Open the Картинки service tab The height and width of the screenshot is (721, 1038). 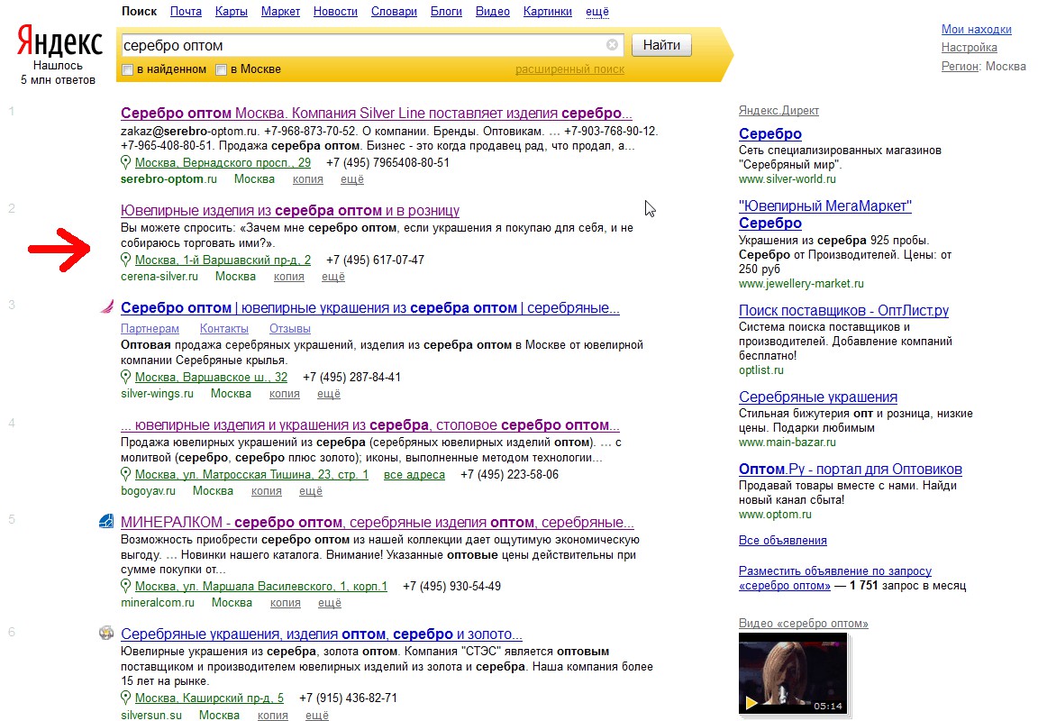(x=548, y=11)
